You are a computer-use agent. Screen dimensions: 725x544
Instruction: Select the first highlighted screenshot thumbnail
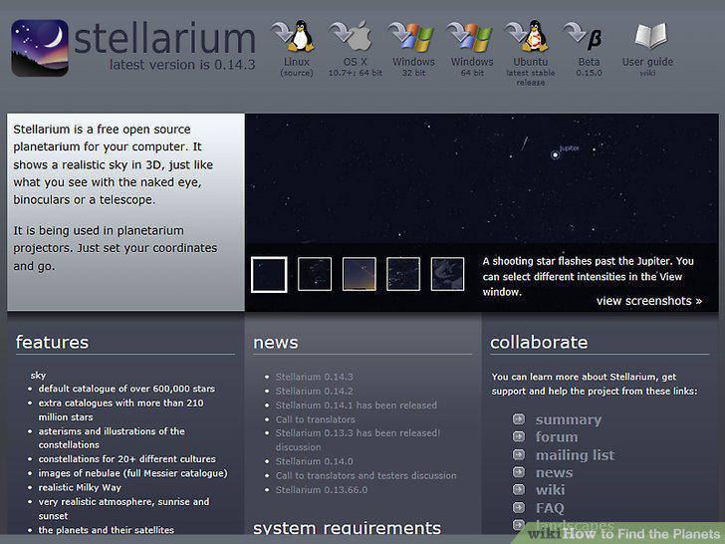(x=269, y=275)
